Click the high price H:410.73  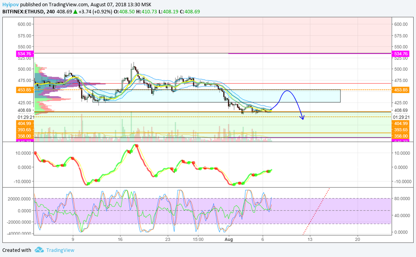tap(146, 12)
